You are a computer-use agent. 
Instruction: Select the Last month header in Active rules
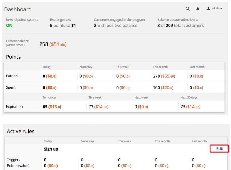coord(199,141)
